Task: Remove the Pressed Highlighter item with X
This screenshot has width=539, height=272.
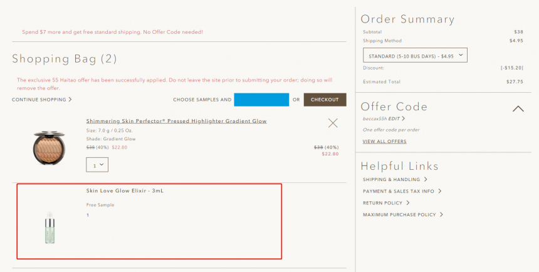Action: point(333,123)
